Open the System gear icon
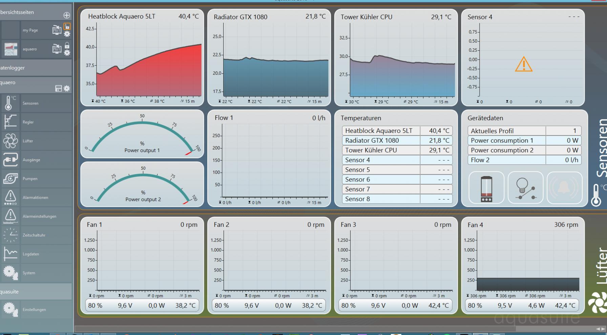607x335 pixels. (x=10, y=273)
